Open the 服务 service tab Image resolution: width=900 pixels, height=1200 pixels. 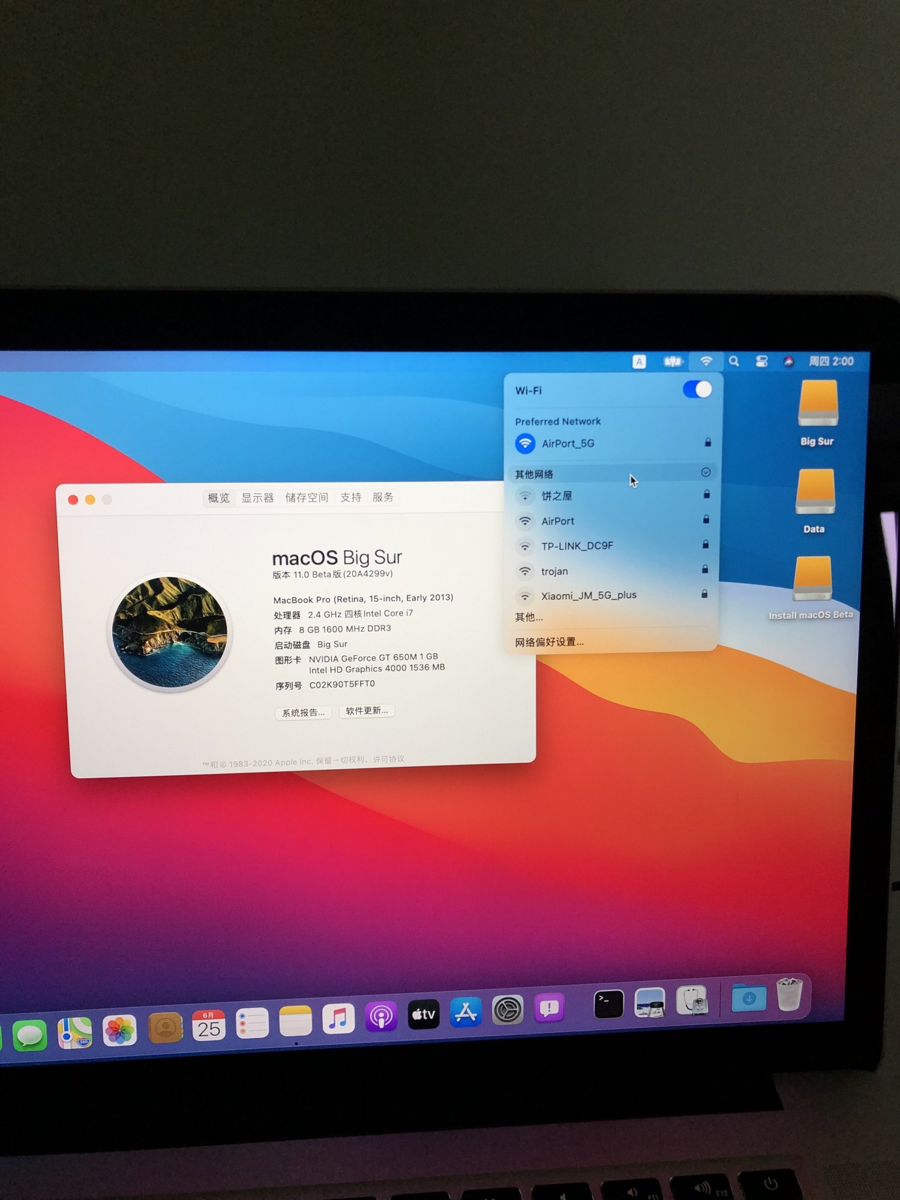(383, 497)
